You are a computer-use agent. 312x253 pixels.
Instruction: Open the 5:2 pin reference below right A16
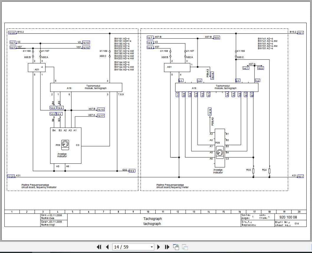tap(202, 94)
